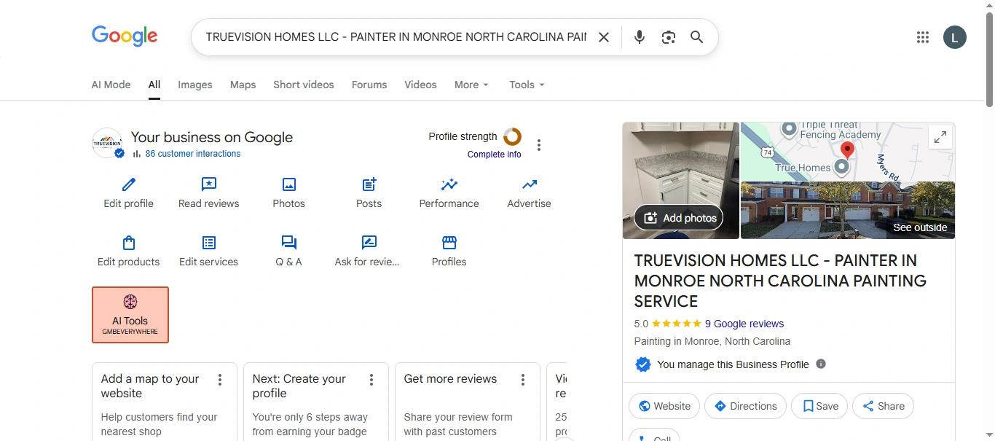This screenshot has height=441, width=995.
Task: Open Edit products shortcut
Action: [129, 251]
